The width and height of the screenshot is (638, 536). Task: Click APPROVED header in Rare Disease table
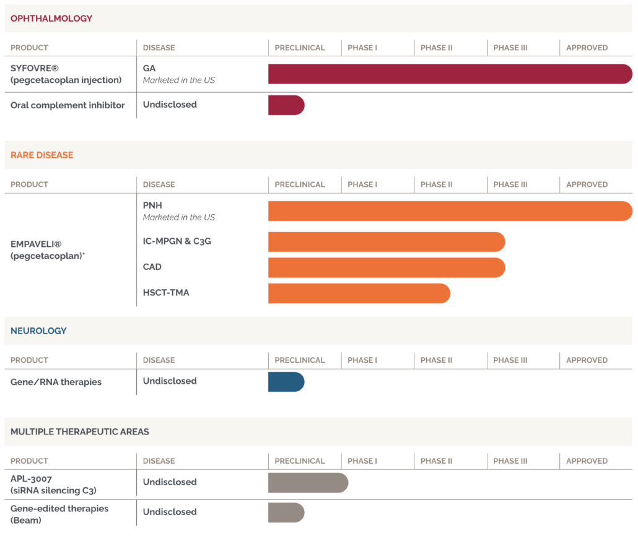[587, 184]
